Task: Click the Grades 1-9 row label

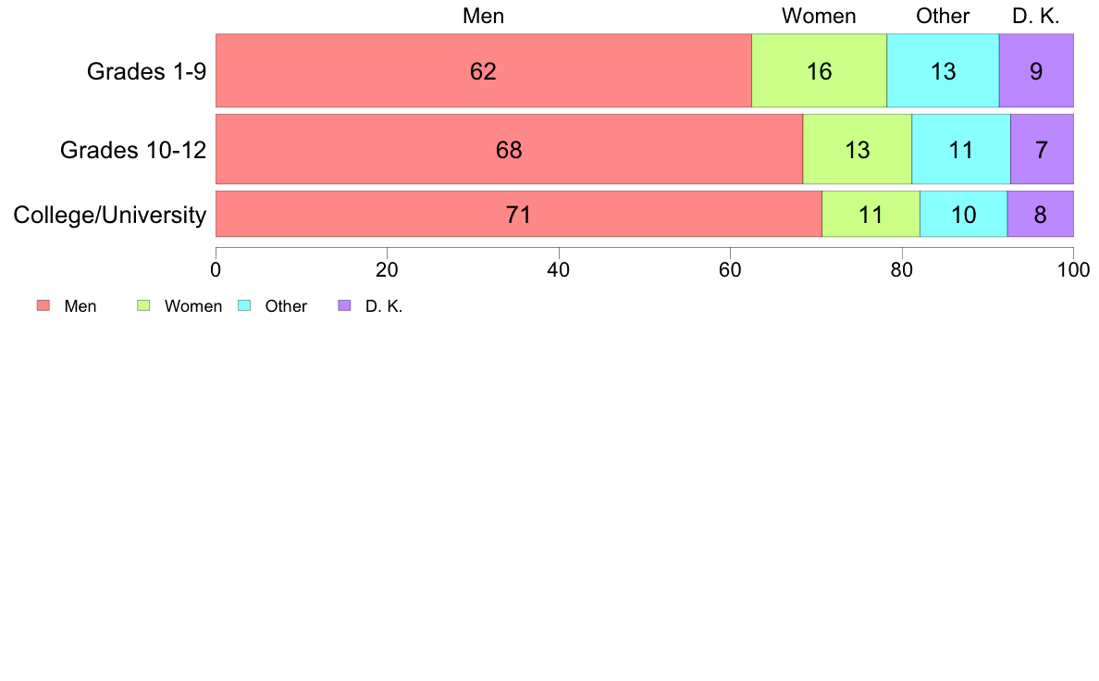Action: (x=146, y=71)
